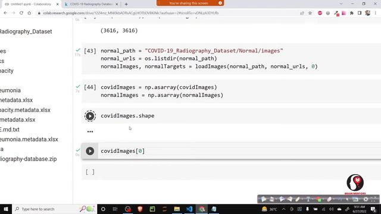Open File Explorer from taskbar
The height and width of the screenshot is (214, 381).
point(177,209)
